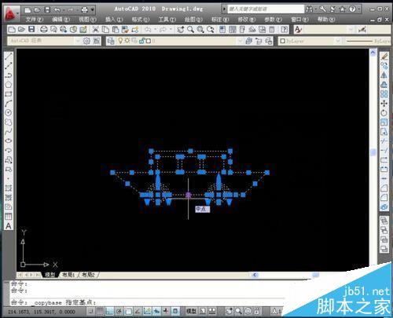
Task: Select the Move modify tool
Action: click(384, 104)
